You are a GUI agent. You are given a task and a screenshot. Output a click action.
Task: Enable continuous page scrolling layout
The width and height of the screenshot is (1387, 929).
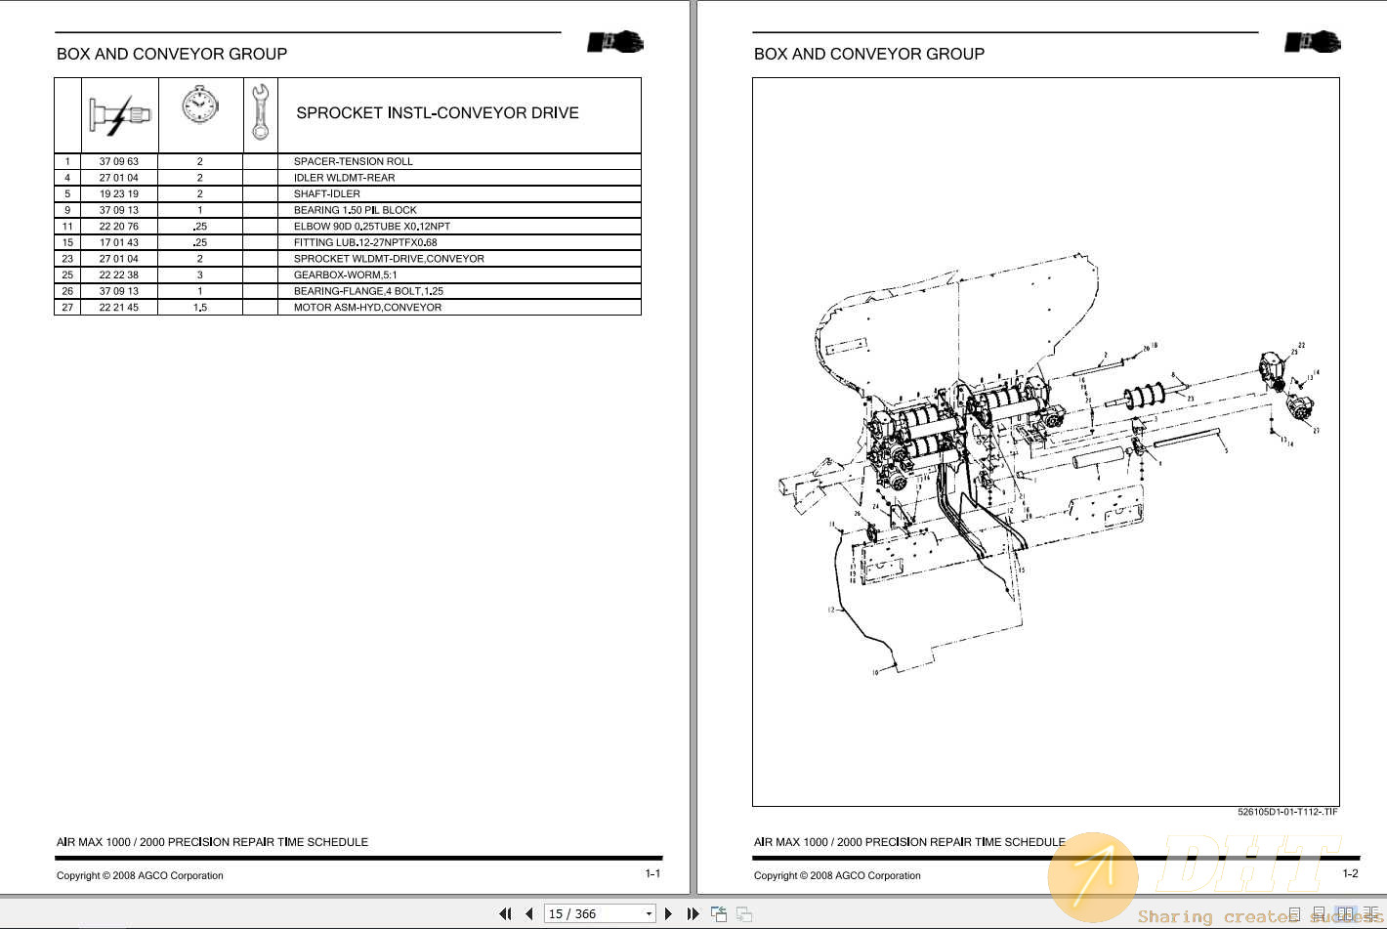(1319, 914)
